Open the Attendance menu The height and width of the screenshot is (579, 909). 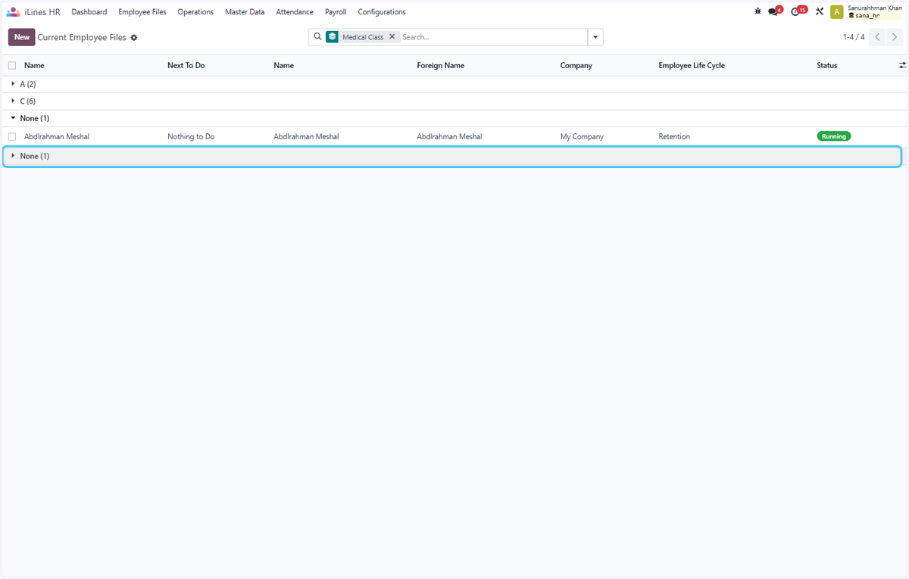pyautogui.click(x=295, y=12)
